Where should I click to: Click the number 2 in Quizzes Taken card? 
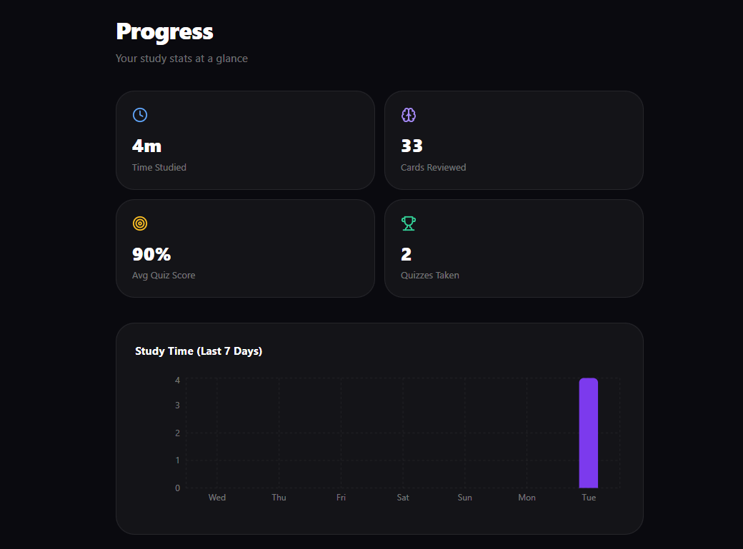tap(407, 254)
